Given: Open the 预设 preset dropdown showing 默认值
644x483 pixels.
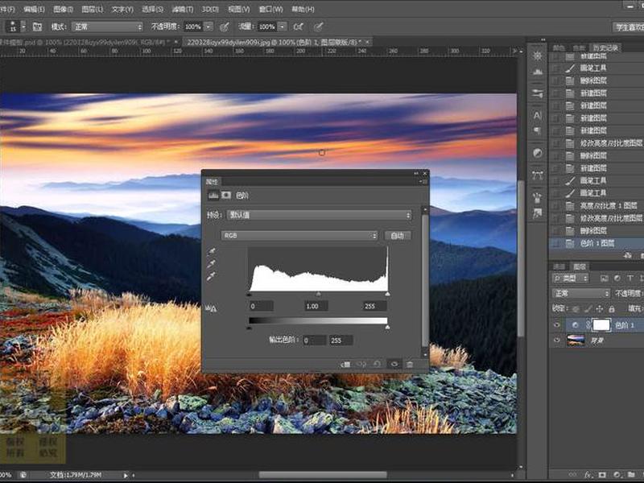Looking at the screenshot, I should click(319, 215).
